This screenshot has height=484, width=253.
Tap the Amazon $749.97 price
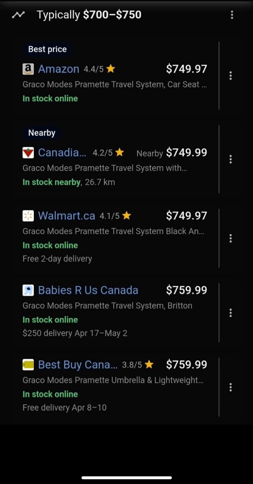(x=187, y=69)
